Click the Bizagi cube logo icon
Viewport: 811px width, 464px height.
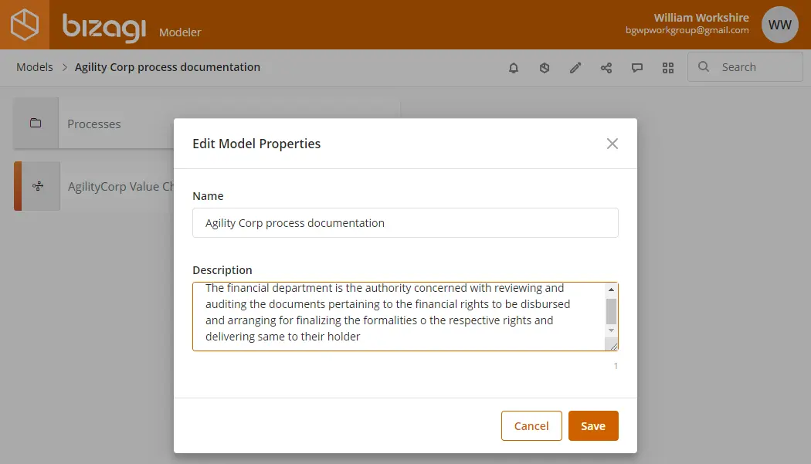25,24
